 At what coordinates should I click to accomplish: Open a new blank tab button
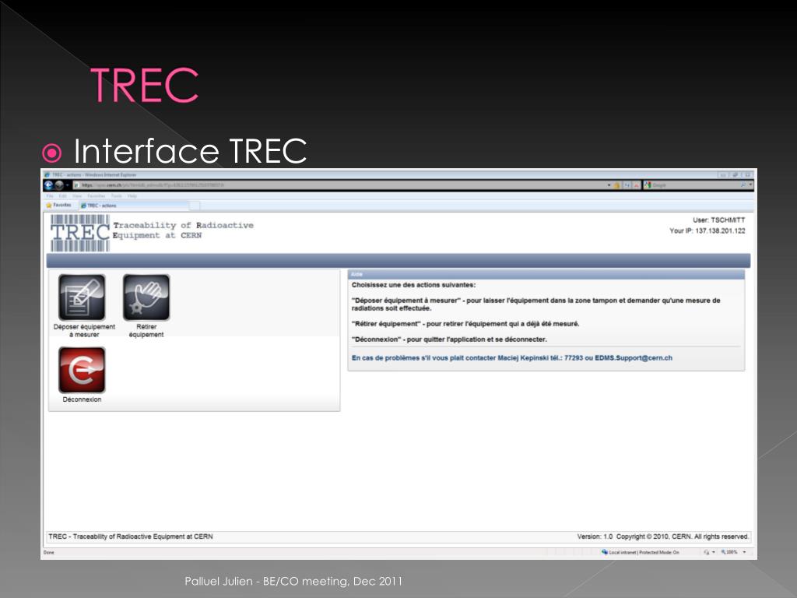(195, 206)
